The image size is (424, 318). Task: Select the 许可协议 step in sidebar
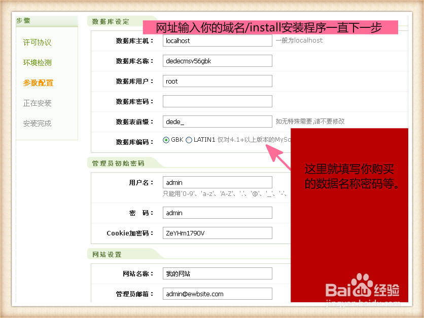tap(38, 43)
